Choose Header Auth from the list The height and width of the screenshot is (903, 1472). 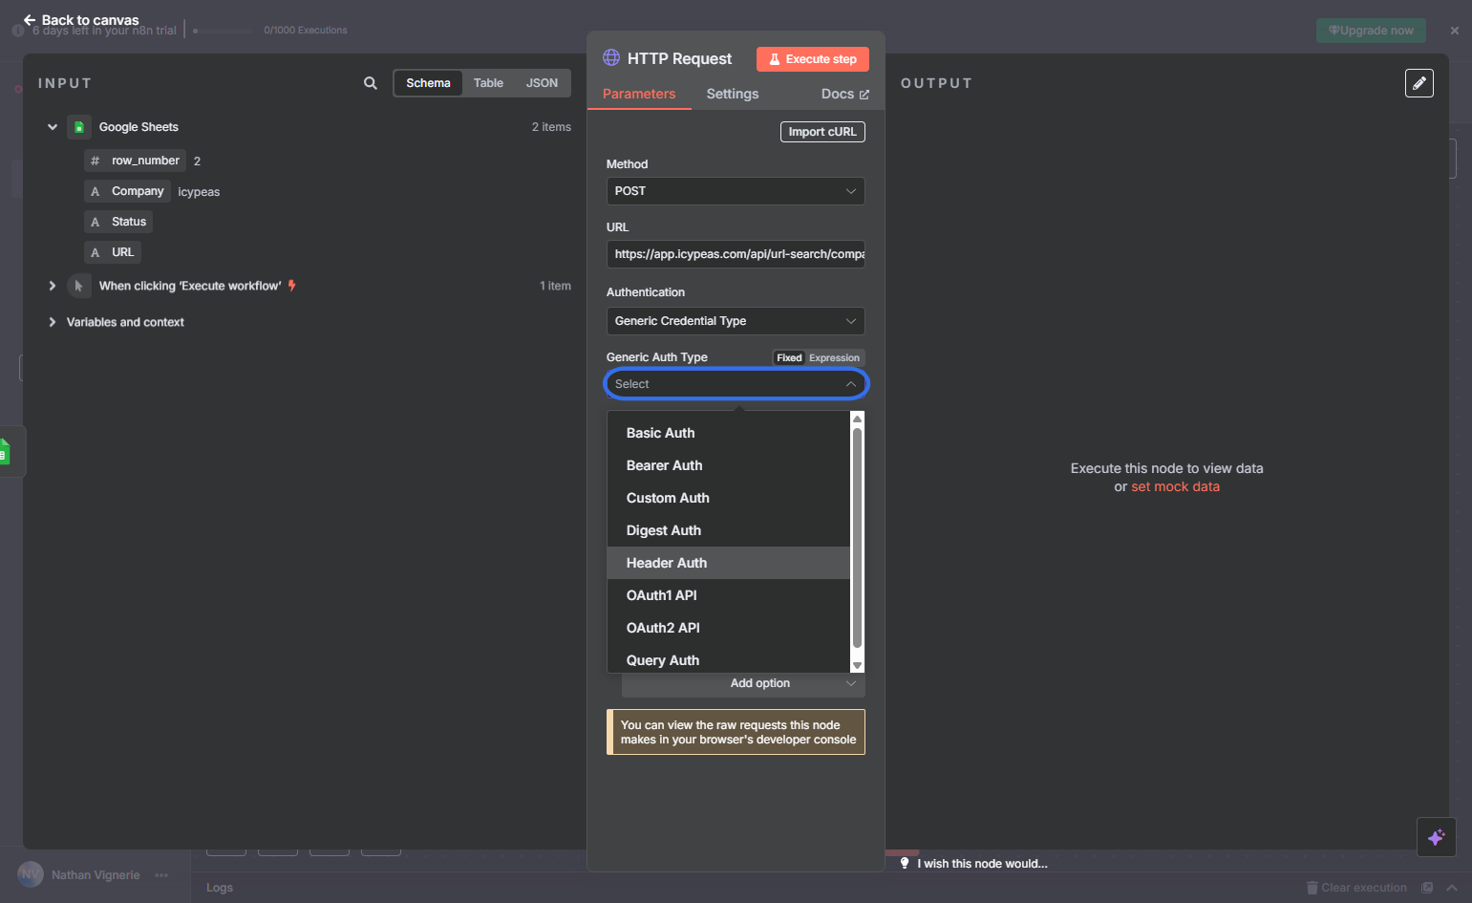[x=729, y=563]
